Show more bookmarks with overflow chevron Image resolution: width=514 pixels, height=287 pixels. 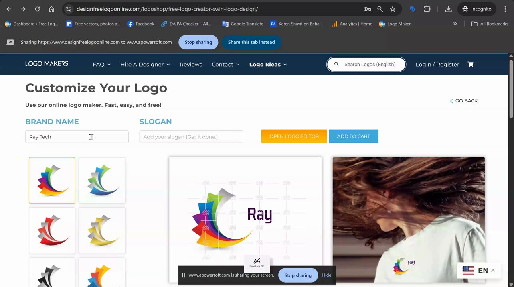click(x=455, y=24)
